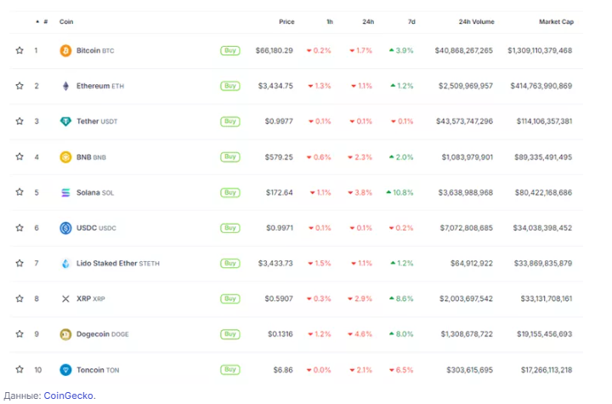Sort by 1h change column header
612x404 pixels.
[x=330, y=22]
